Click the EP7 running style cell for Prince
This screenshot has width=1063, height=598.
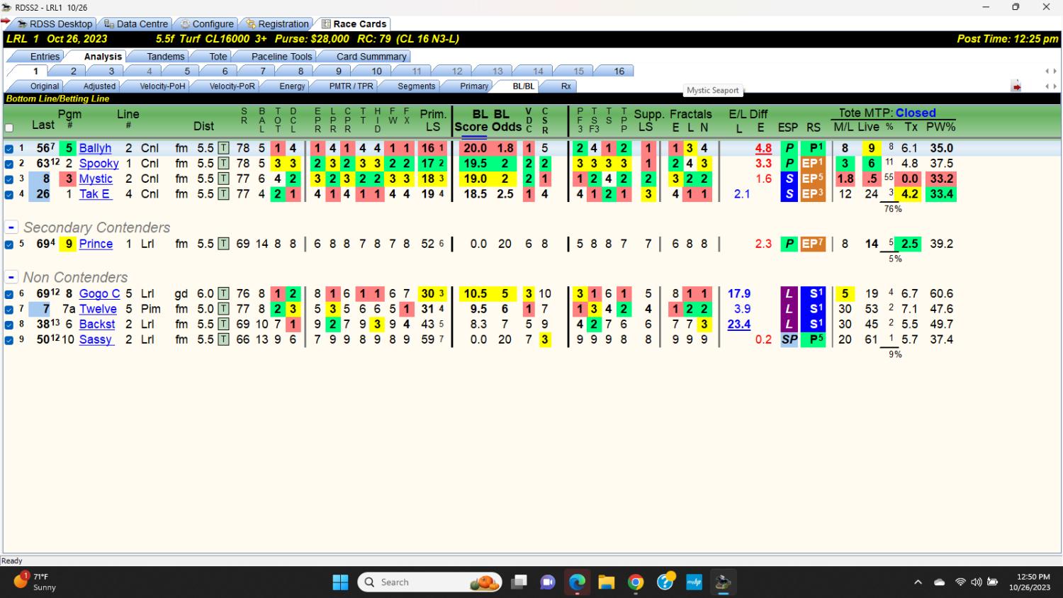[813, 244]
